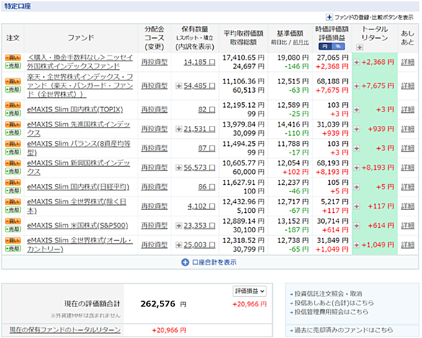Image resolution: width=422 pixels, height=338 pixels.
Task: Expand total return details for +2,368円
Action: click(x=356, y=63)
